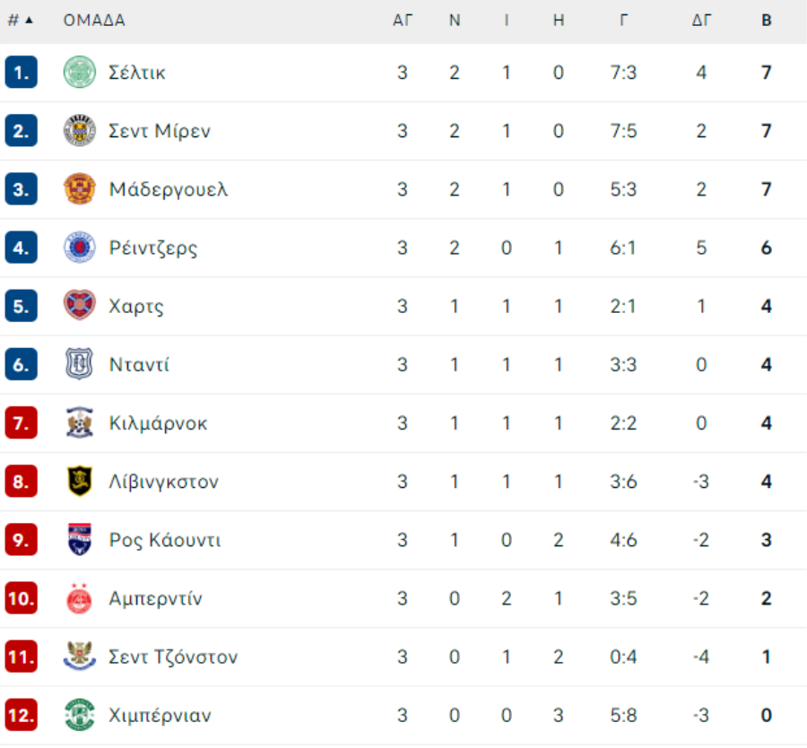Viewport: 807px width, 748px height.
Task: Click the Hibernian club crest
Action: click(x=79, y=715)
